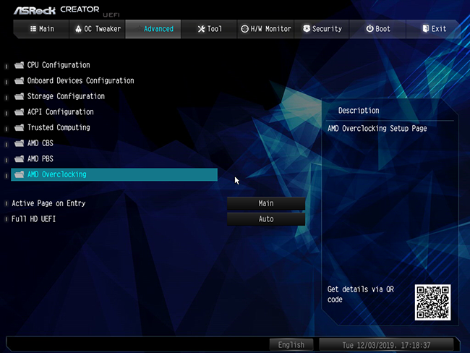Select the Advanced tab
The width and height of the screenshot is (470, 353).
tap(153, 29)
